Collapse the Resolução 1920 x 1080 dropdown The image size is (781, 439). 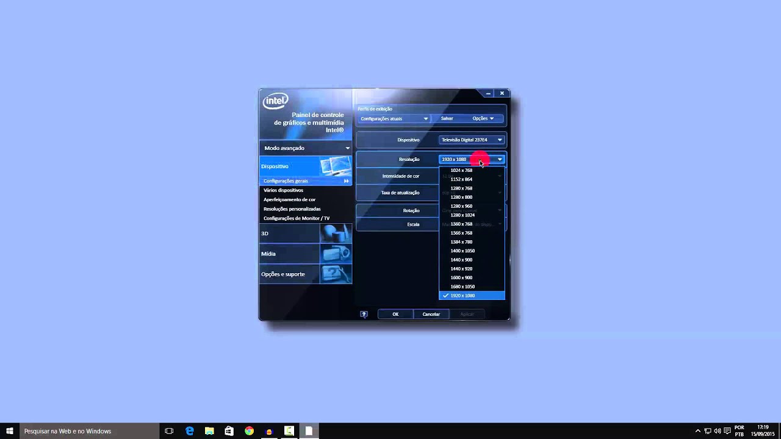click(x=472, y=159)
